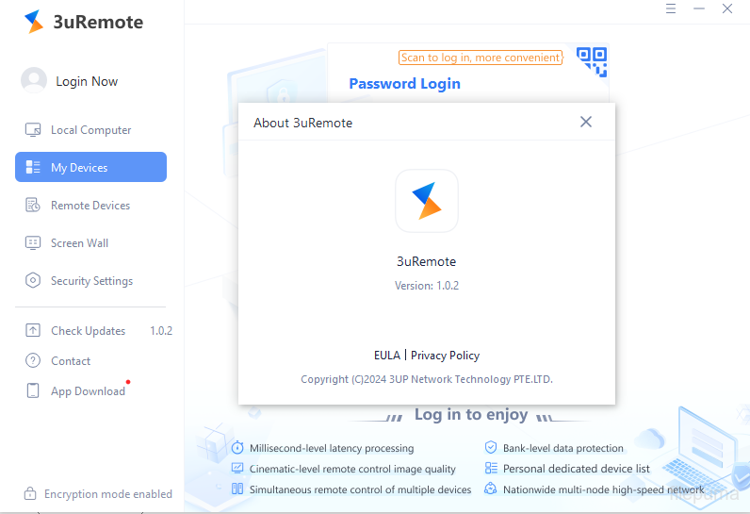The width and height of the screenshot is (750, 514).
Task: Open the EULA link
Action: tap(386, 356)
